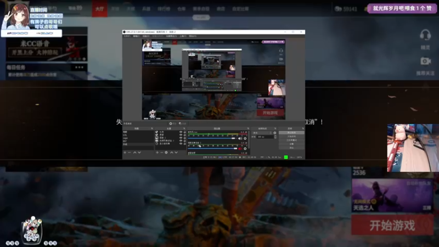Open the 文件(F) menu in OBS
Viewport: 439px width, 247px height.
tap(127, 36)
